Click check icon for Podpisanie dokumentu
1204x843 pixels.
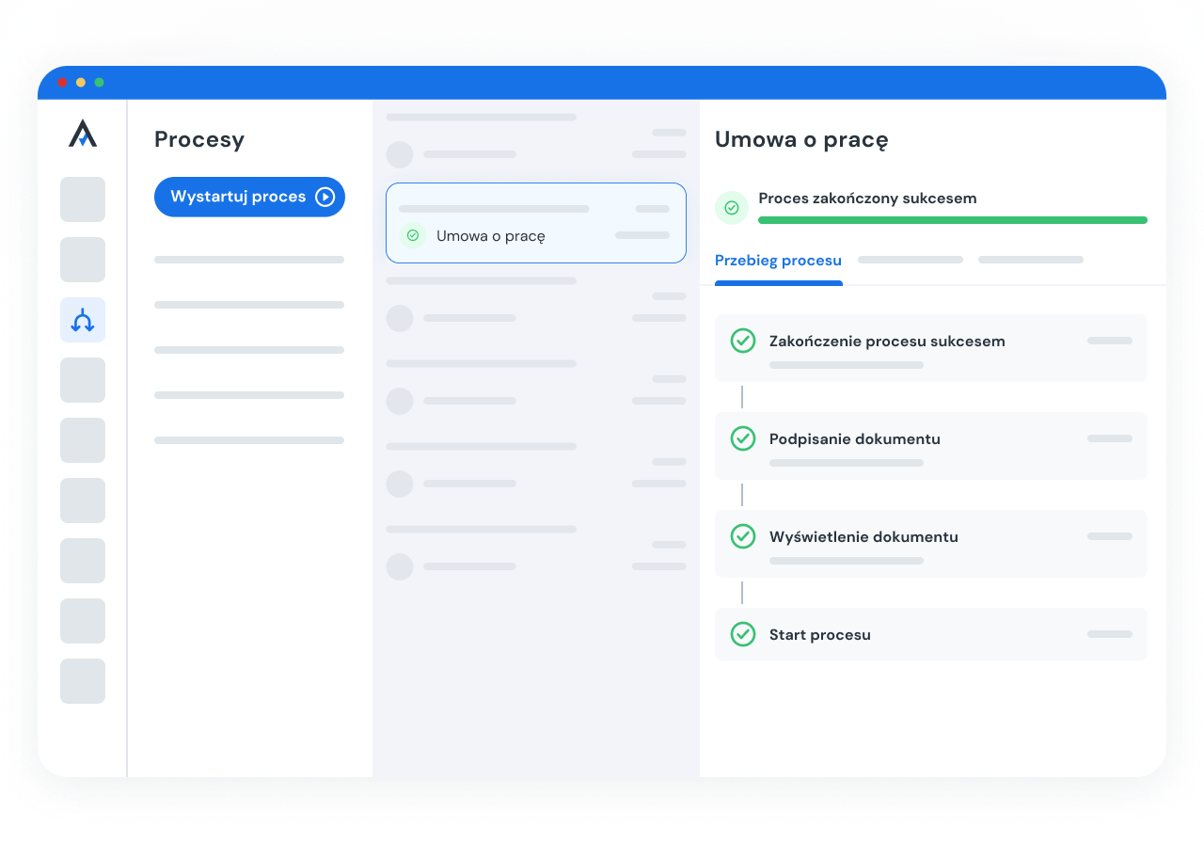[743, 438]
